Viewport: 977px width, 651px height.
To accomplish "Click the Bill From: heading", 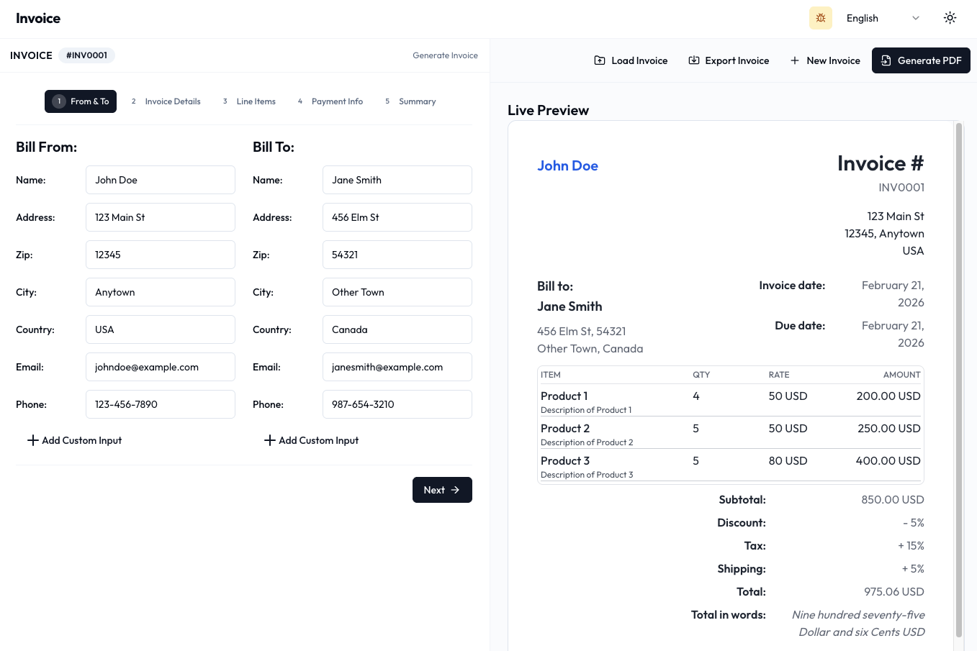I will (x=46, y=147).
